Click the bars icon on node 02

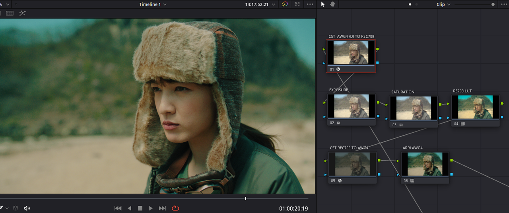(x=339, y=123)
